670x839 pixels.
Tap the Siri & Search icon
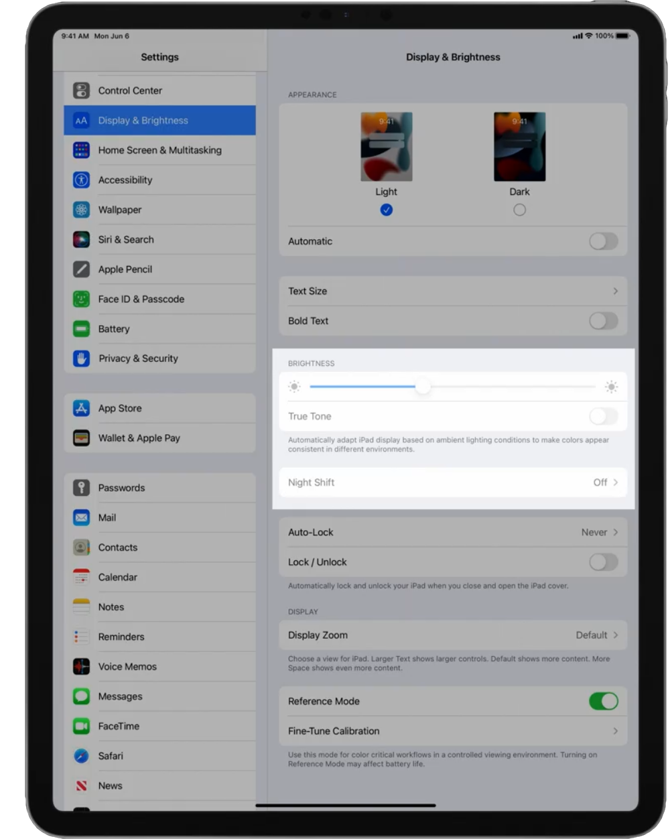point(81,239)
